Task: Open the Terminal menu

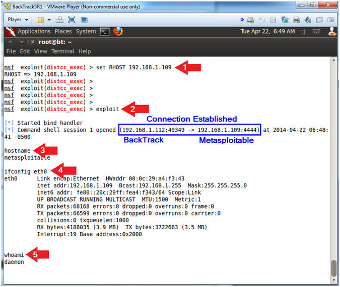Action: click(x=62, y=51)
